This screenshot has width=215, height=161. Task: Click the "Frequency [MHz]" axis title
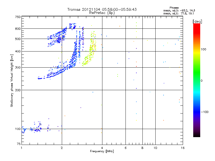click(102, 151)
